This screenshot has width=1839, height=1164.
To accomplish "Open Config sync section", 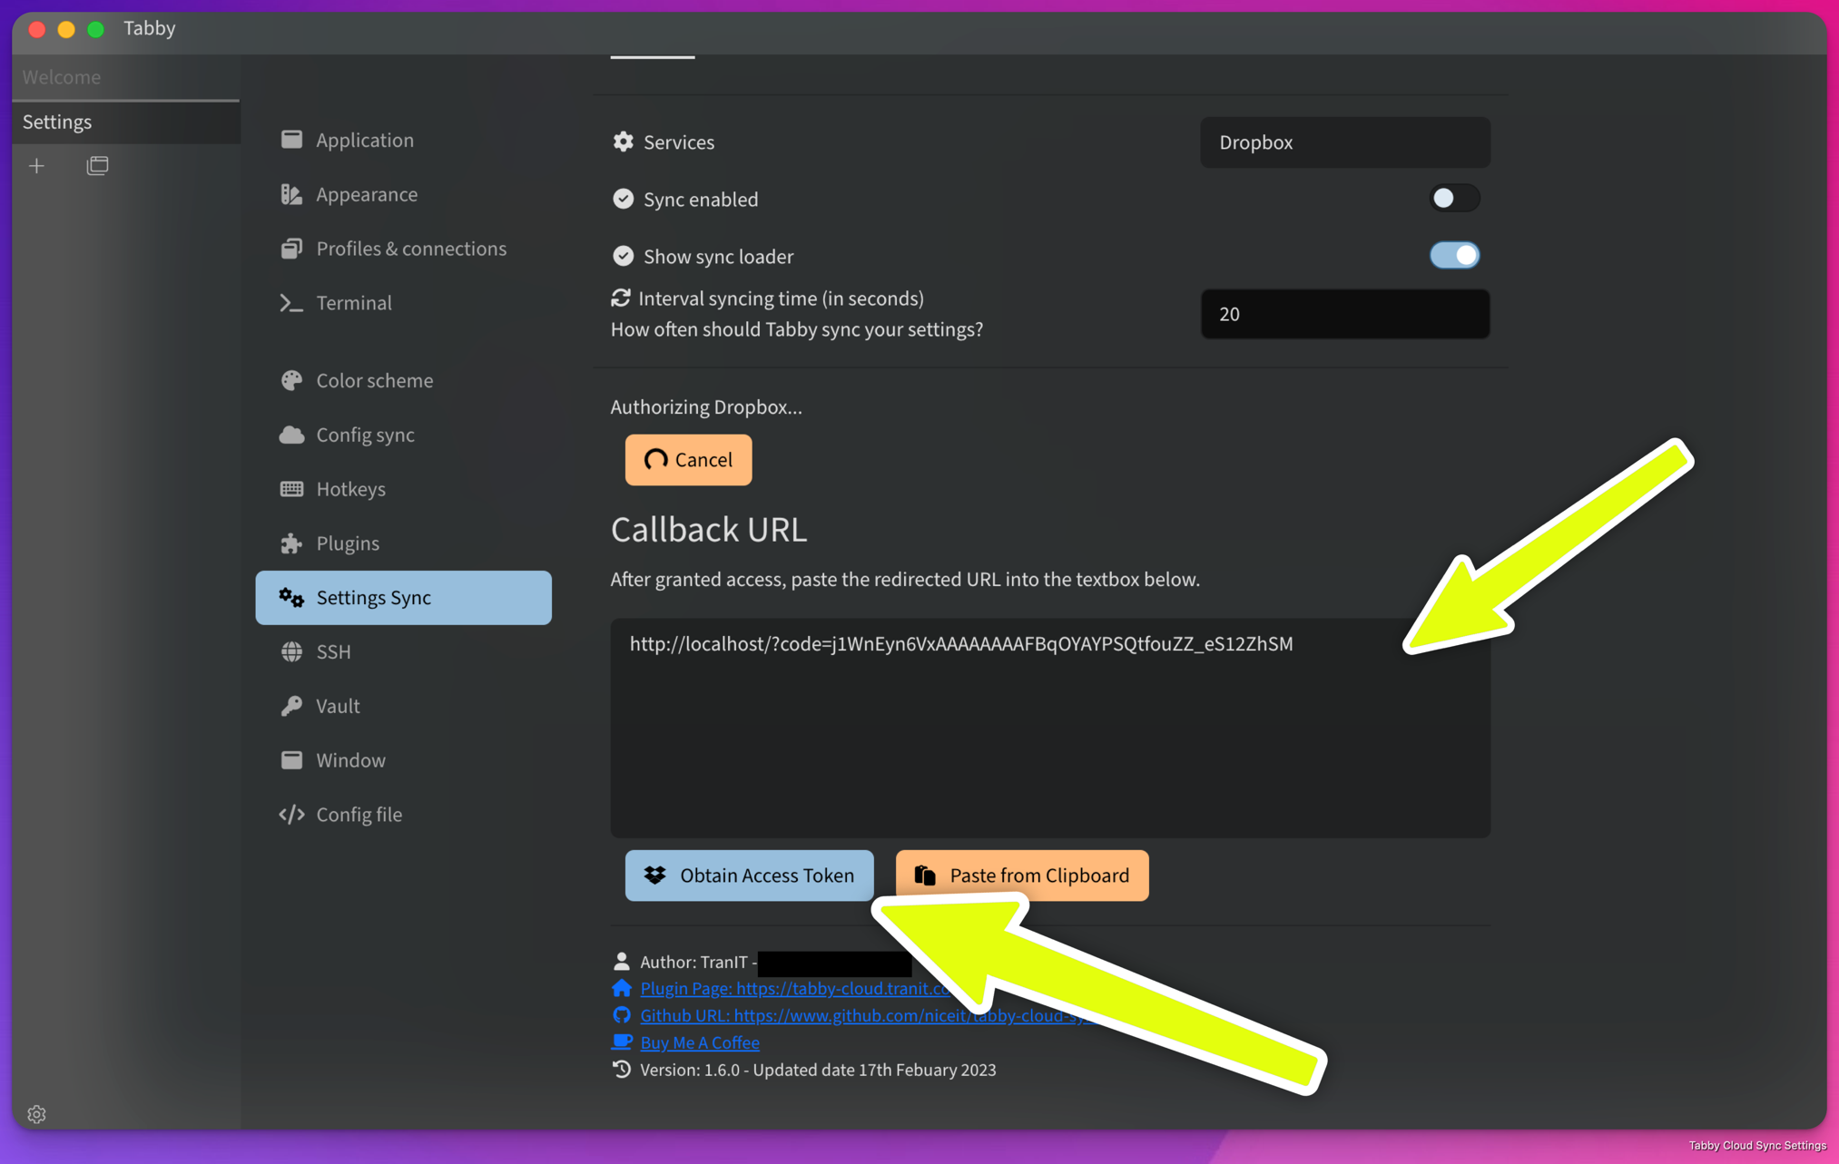I will coord(403,435).
